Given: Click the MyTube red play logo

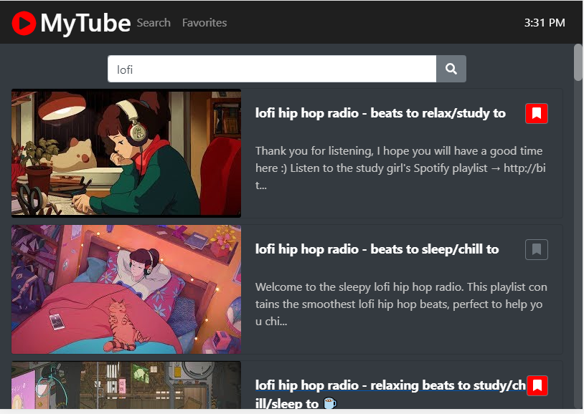Looking at the screenshot, I should pos(24,23).
